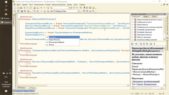
Task: Open the Конфигурация menu
Action: click(x=39, y=5)
